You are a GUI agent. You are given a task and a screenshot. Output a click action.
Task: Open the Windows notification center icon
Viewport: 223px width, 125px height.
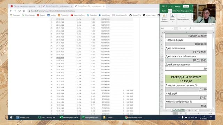coord(211,117)
